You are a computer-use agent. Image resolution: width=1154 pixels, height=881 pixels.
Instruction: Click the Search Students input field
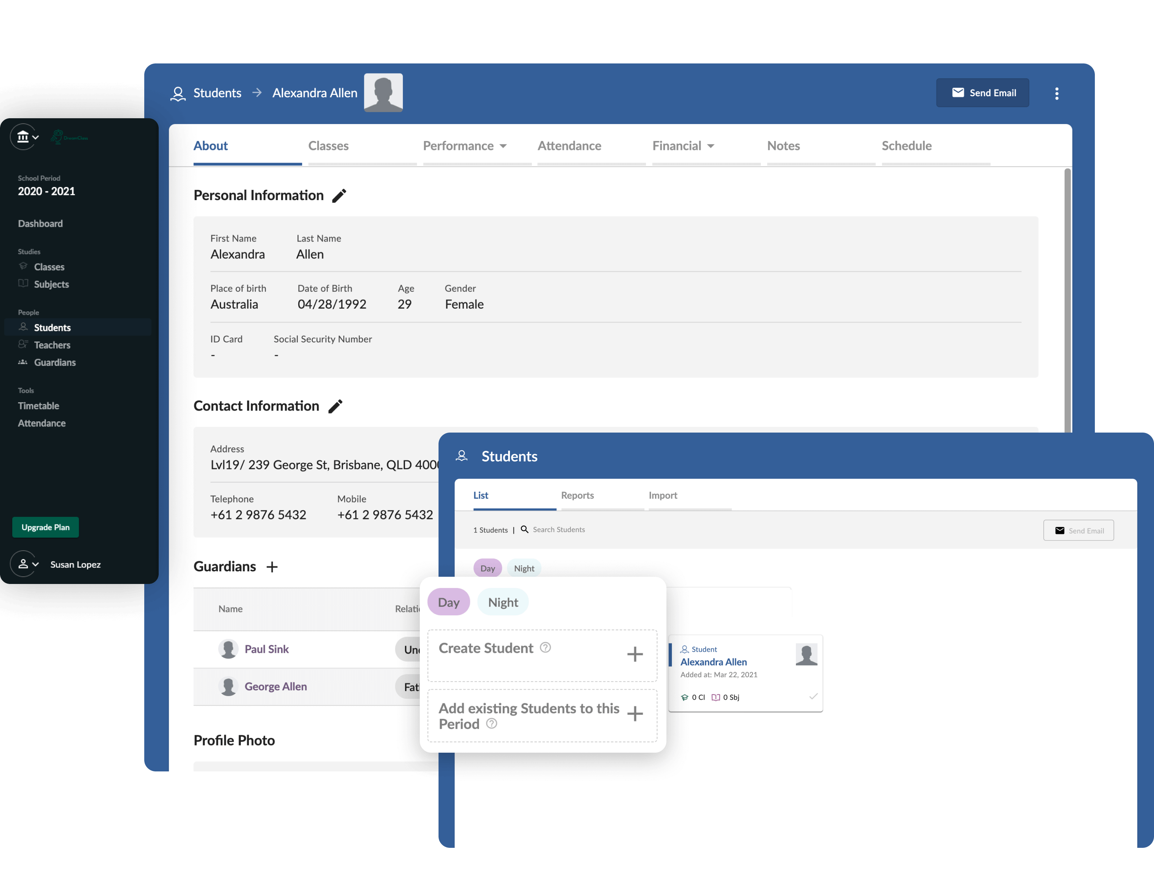559,530
